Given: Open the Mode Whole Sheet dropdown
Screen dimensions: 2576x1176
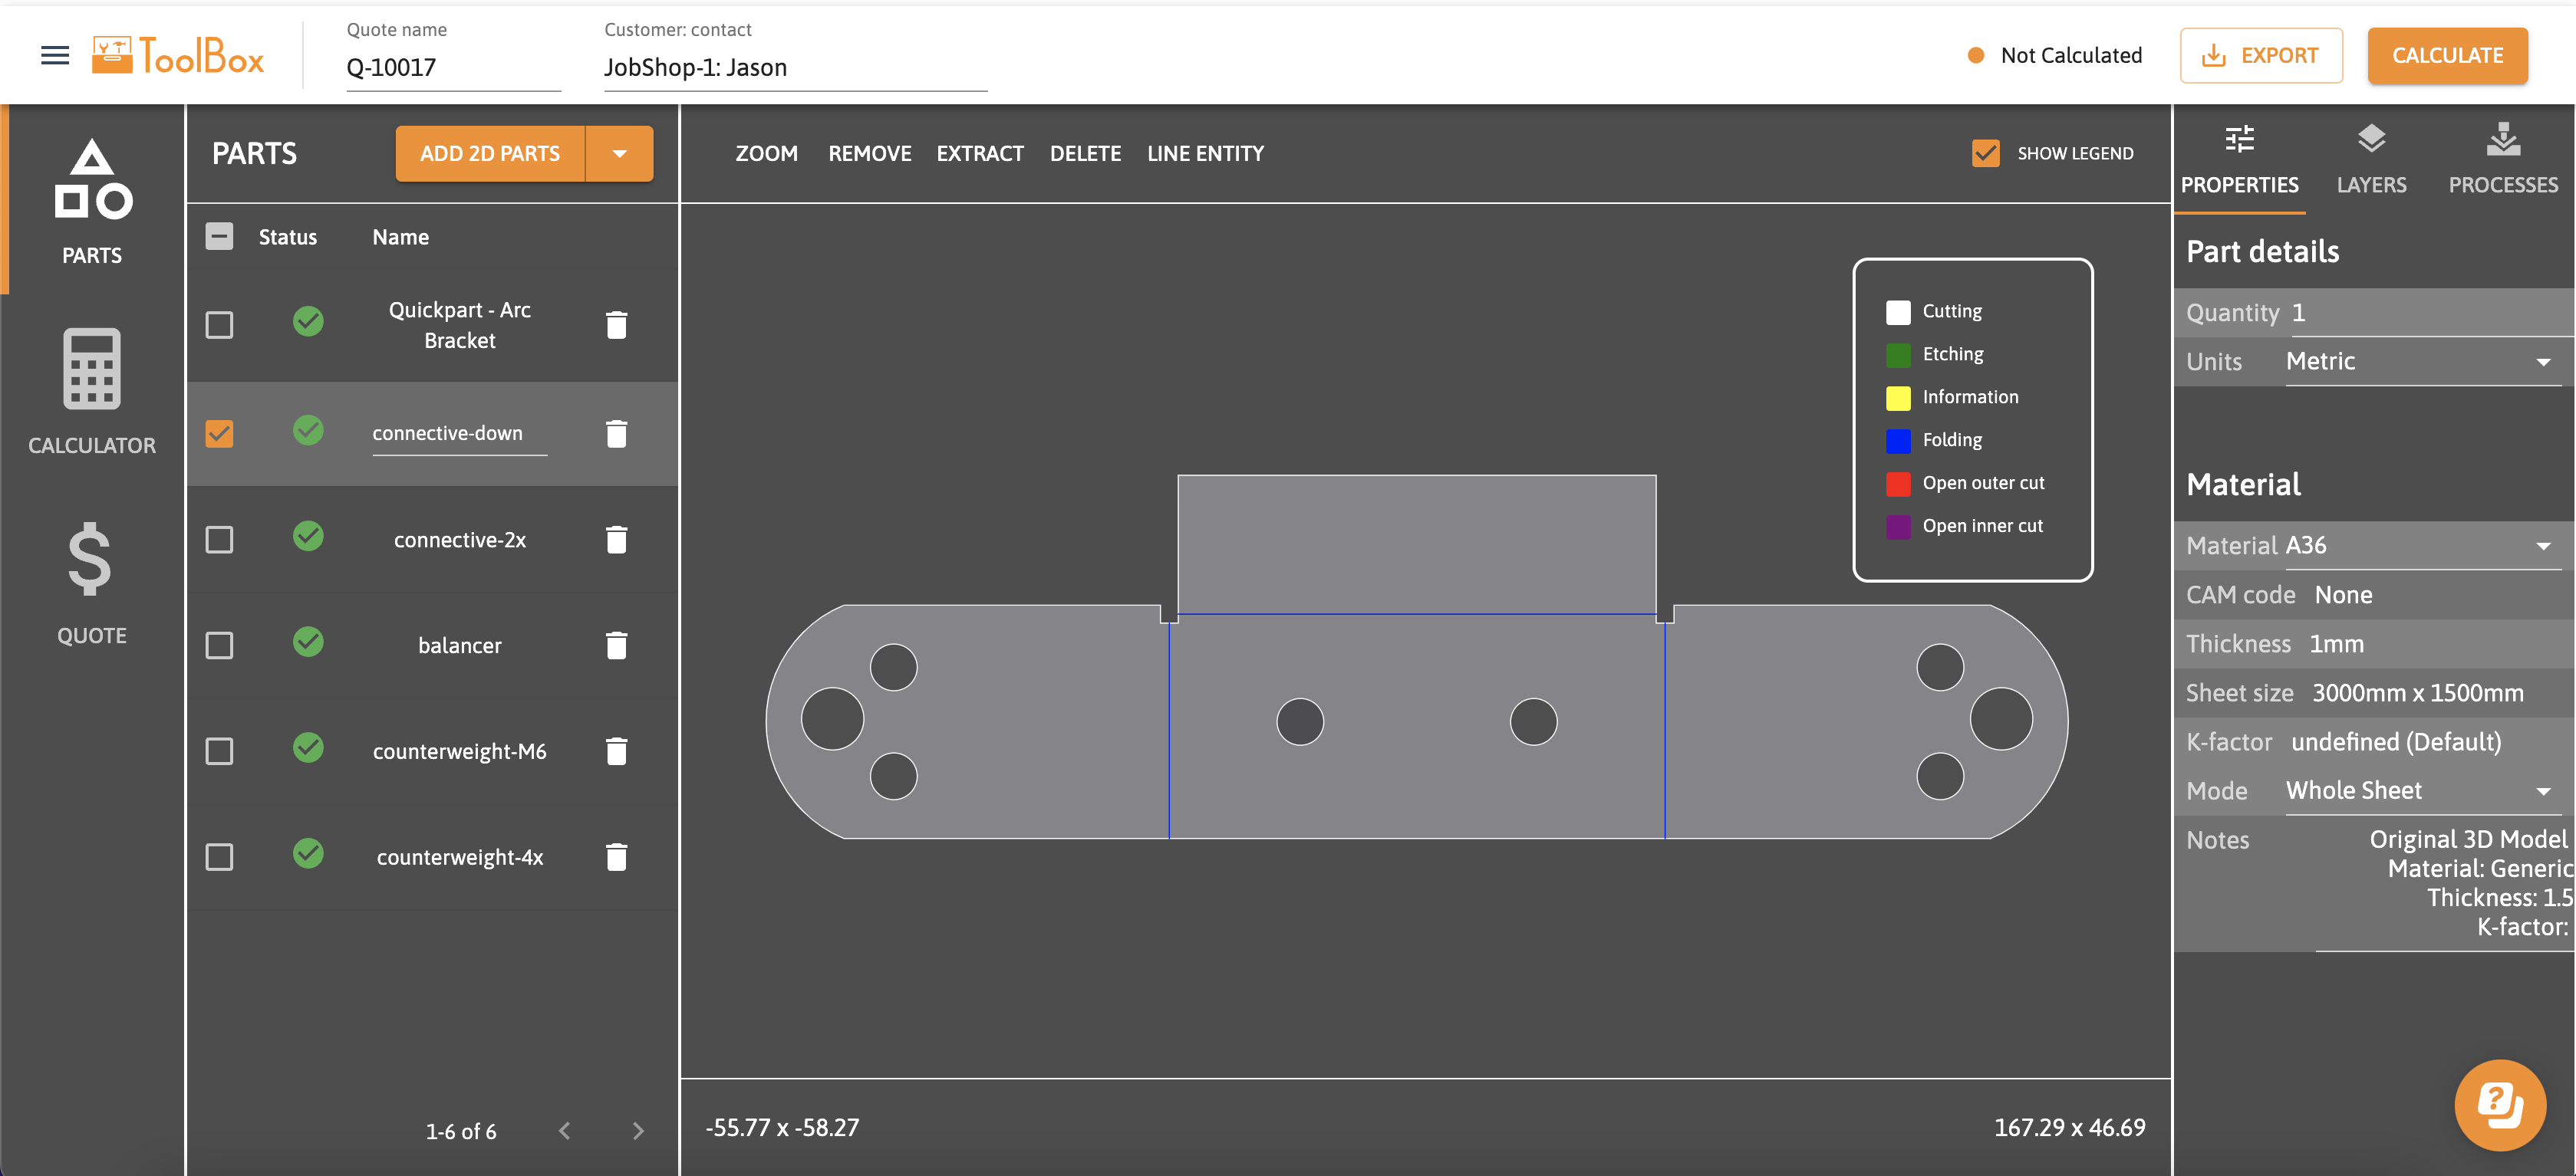Looking at the screenshot, I should 2422,791.
